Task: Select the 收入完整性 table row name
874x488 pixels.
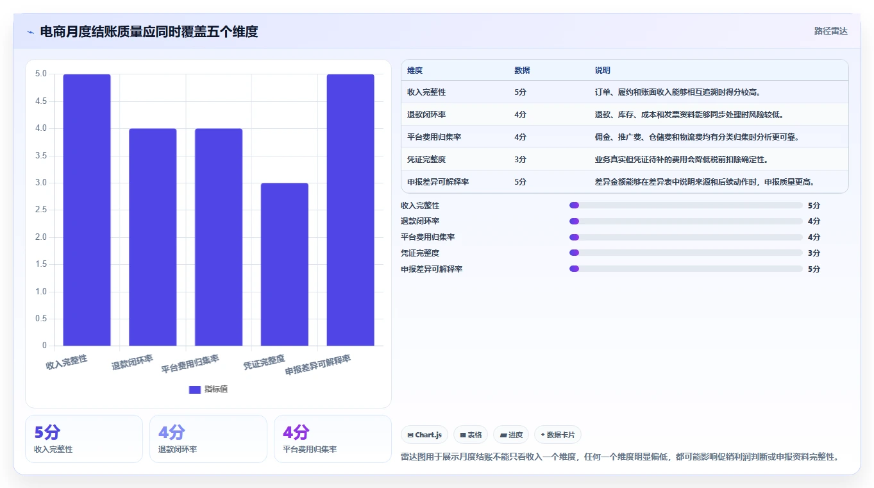Action: tap(426, 92)
